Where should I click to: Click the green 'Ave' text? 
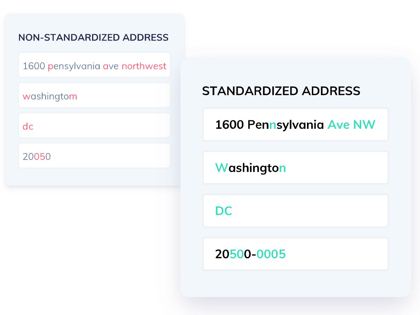[338, 125]
